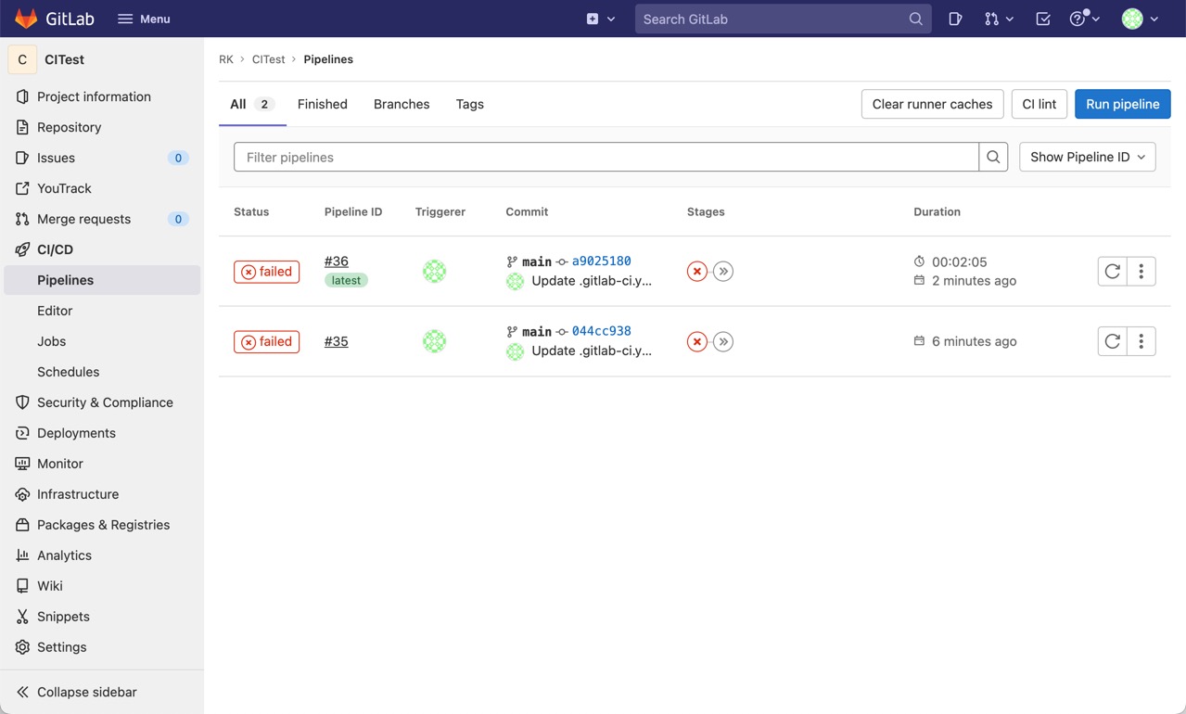This screenshot has height=714, width=1186.
Task: Click main branch link for pipeline #36
Action: (x=537, y=261)
